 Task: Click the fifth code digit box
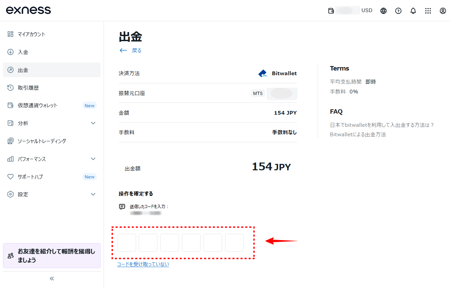(x=213, y=243)
